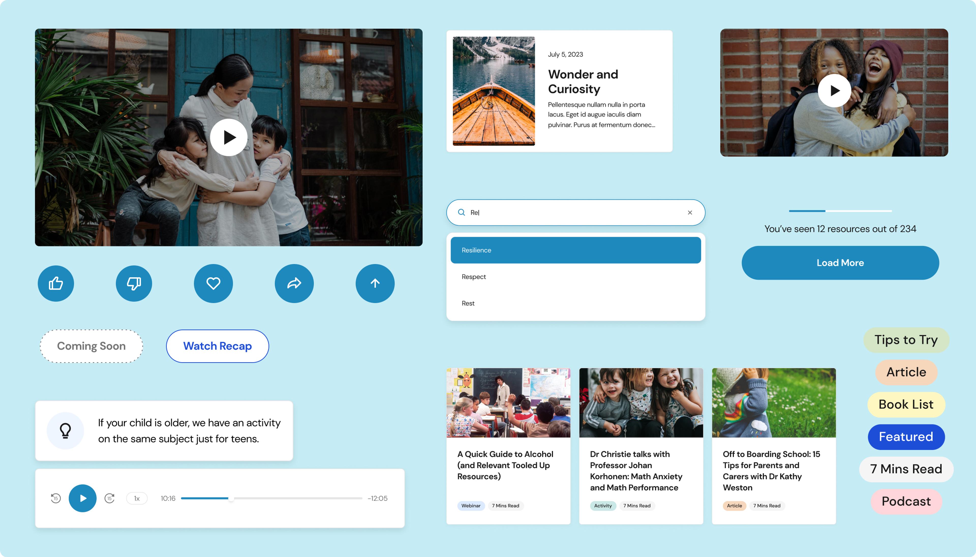976x557 pixels.
Task: Click the audio progress slider handle
Action: (231, 498)
